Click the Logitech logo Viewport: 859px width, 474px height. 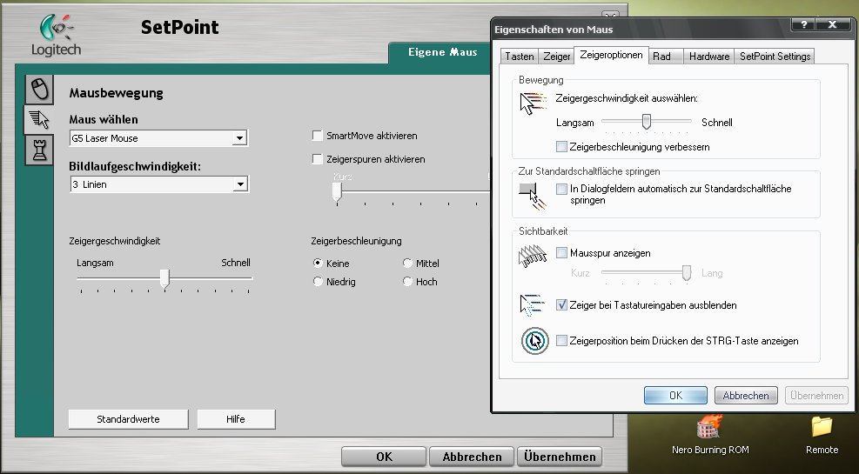(x=57, y=36)
